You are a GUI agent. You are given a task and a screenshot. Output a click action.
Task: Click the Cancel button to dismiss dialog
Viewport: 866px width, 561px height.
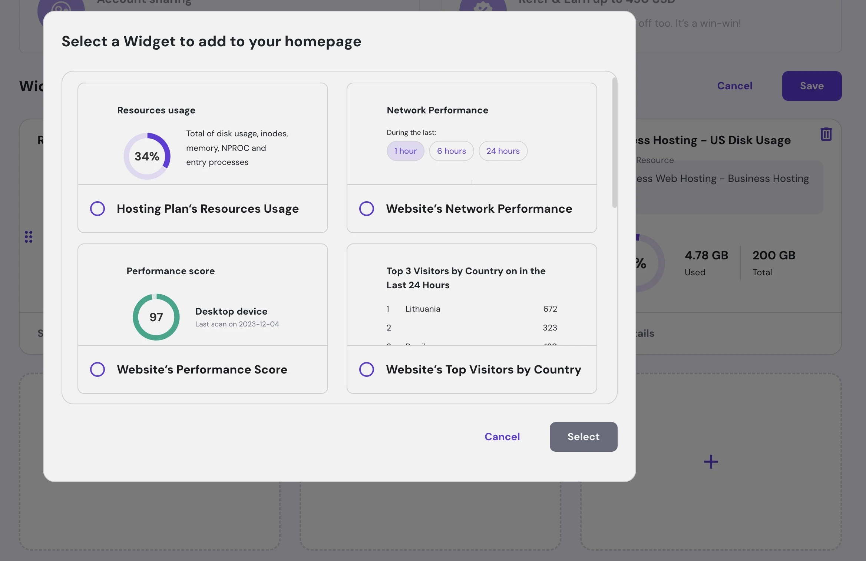502,436
